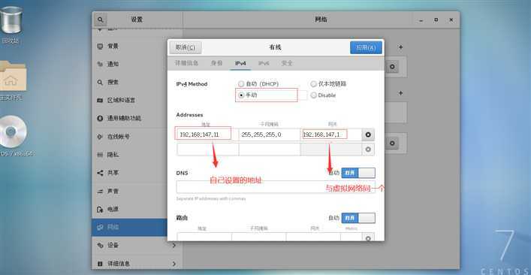Screen dimensions: 531x275
Task: Select 网络 (Network) in the settings sidebar
Action: pyautogui.click(x=129, y=227)
